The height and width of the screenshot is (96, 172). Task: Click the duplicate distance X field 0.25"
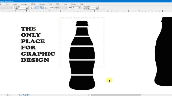(x=91, y=7)
